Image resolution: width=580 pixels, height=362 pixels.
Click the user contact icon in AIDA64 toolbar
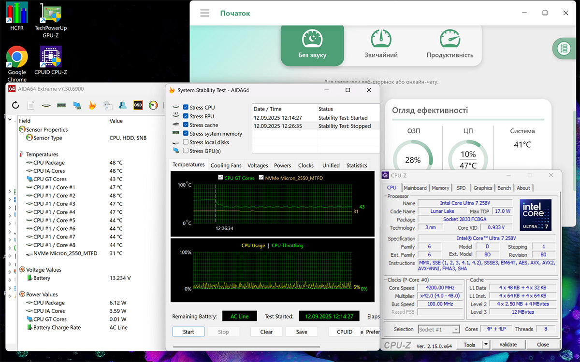pyautogui.click(x=123, y=105)
